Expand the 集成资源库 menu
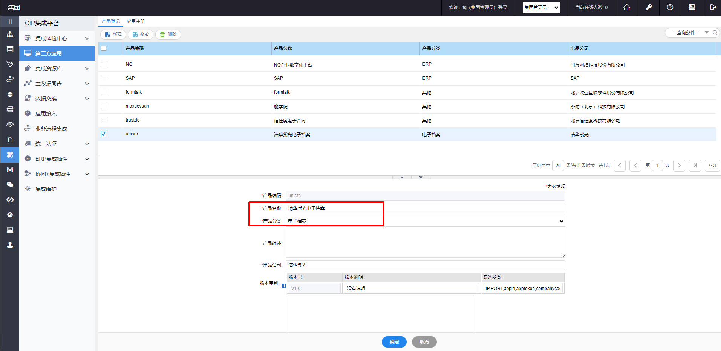721x351 pixels. (x=57, y=68)
